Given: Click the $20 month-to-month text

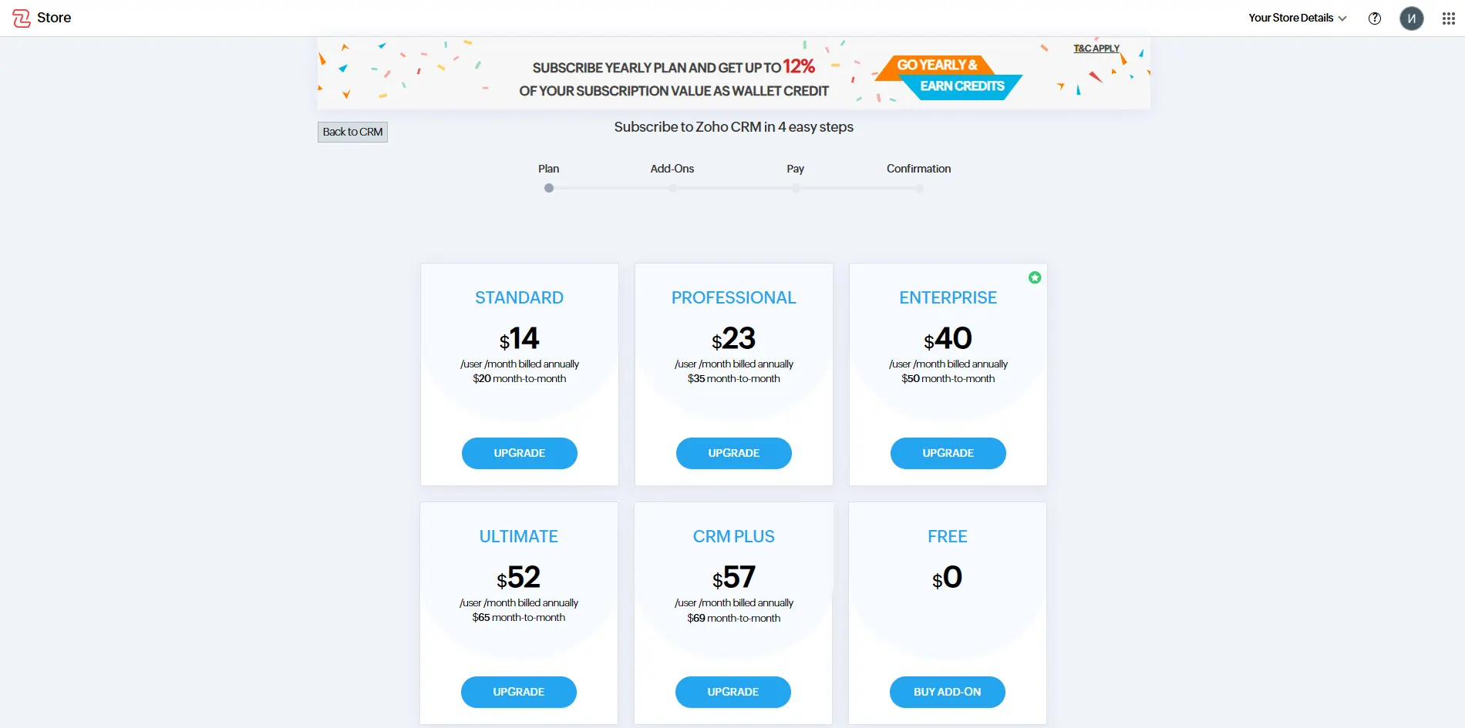Looking at the screenshot, I should click(520, 378).
